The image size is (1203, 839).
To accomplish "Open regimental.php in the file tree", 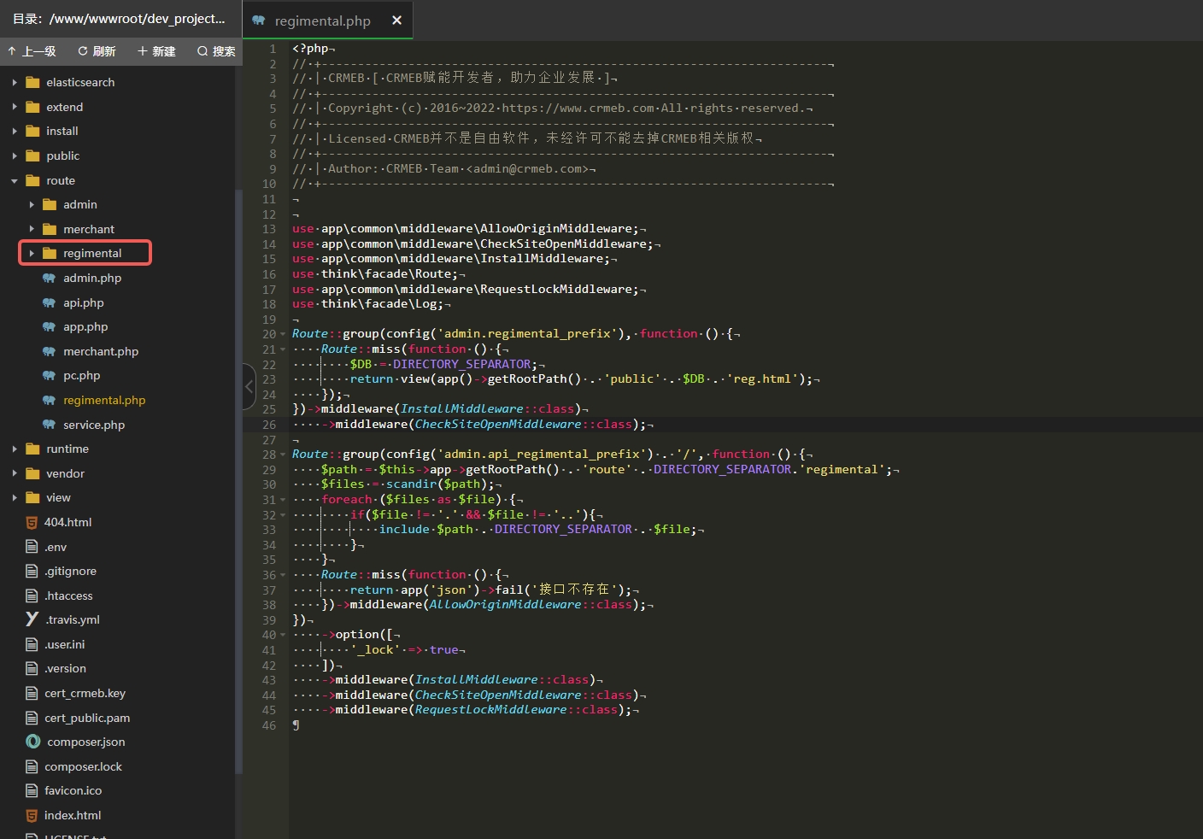I will (104, 401).
